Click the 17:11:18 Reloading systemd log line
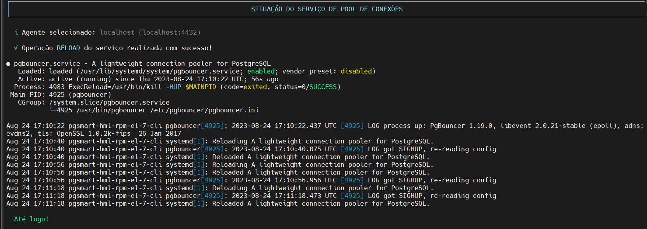The image size is (647, 229). [x=220, y=188]
